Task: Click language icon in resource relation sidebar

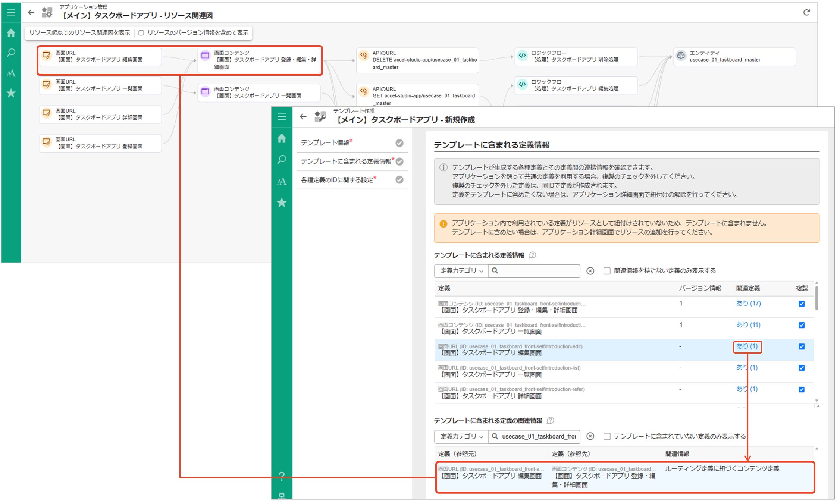Action: pyautogui.click(x=11, y=73)
